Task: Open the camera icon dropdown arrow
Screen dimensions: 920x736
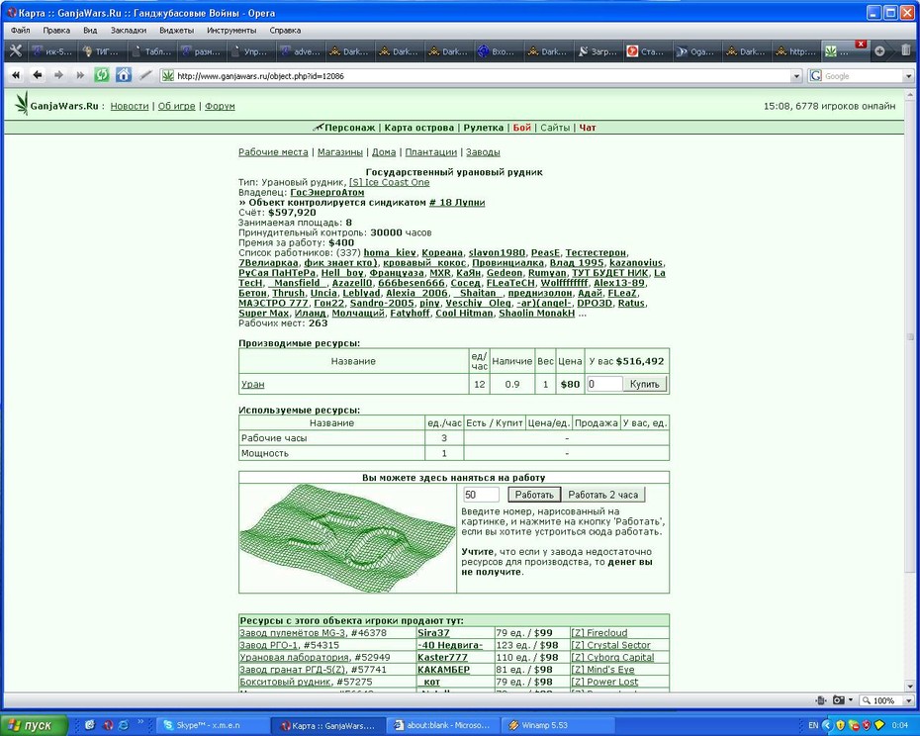Action: (x=851, y=700)
